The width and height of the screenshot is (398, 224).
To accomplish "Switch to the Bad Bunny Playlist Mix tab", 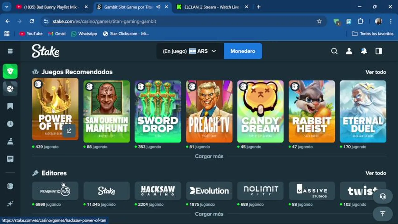I will [x=52, y=7].
